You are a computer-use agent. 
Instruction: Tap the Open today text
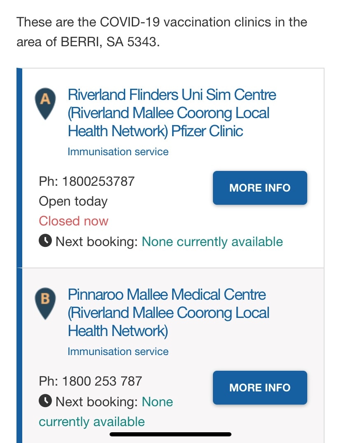click(x=73, y=201)
